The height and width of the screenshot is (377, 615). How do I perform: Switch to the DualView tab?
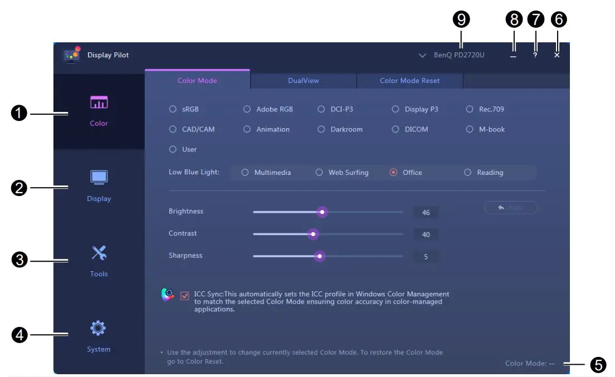pos(303,80)
